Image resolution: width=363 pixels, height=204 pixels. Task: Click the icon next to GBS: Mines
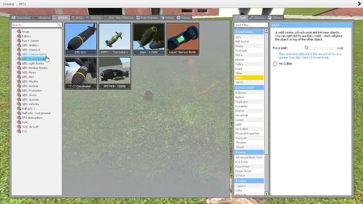19,73
